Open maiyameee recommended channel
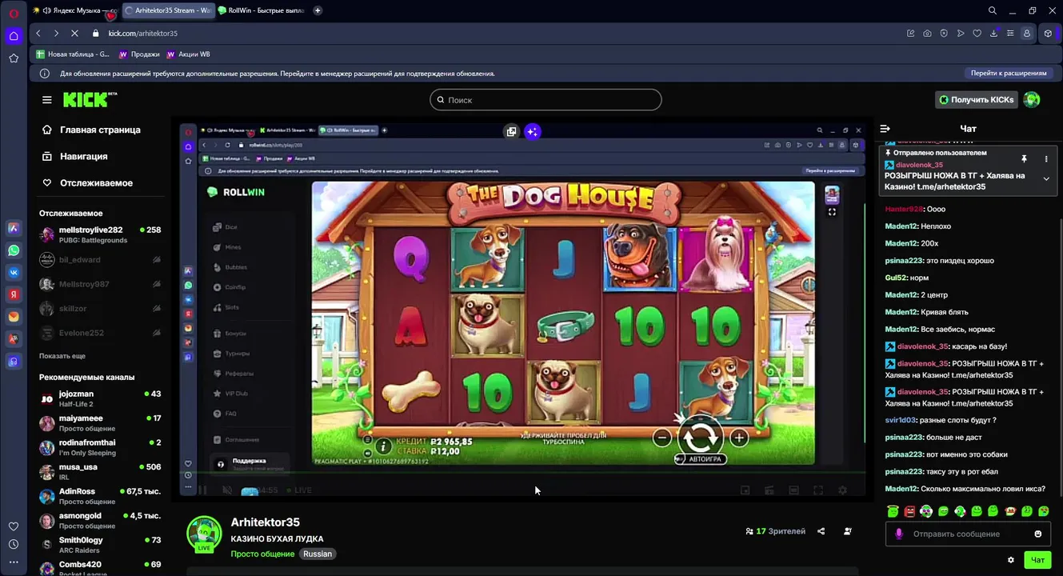 coord(102,423)
